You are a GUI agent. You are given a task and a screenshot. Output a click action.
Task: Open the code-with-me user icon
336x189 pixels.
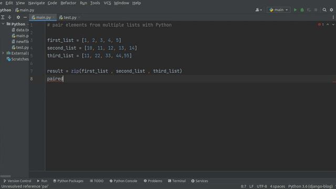(258, 10)
